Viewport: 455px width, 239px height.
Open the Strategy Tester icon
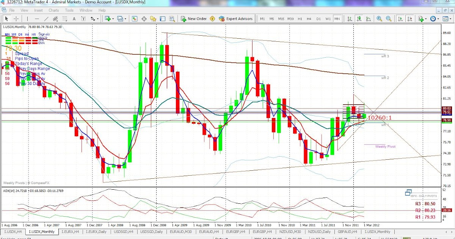[172, 19]
